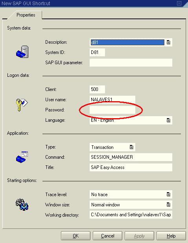Click the System data server icon

click(22, 52)
